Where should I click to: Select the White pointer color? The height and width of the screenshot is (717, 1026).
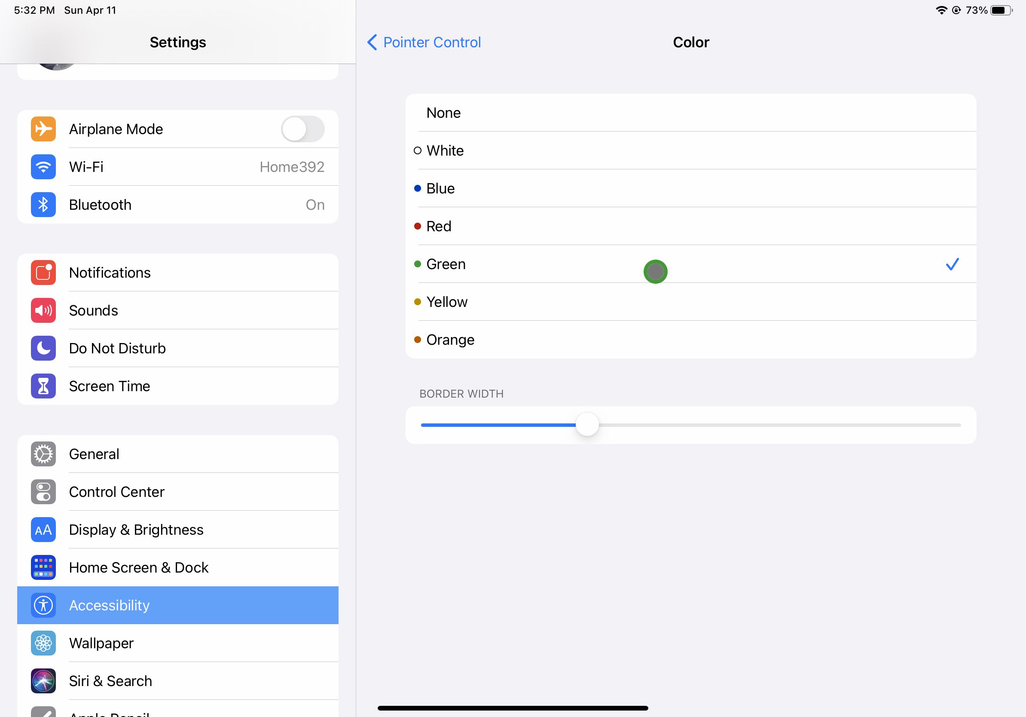tap(692, 150)
